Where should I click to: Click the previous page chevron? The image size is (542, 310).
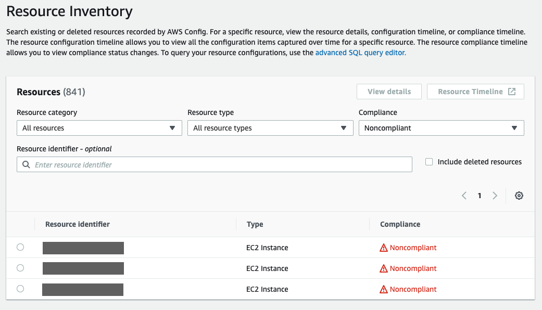pyautogui.click(x=463, y=196)
